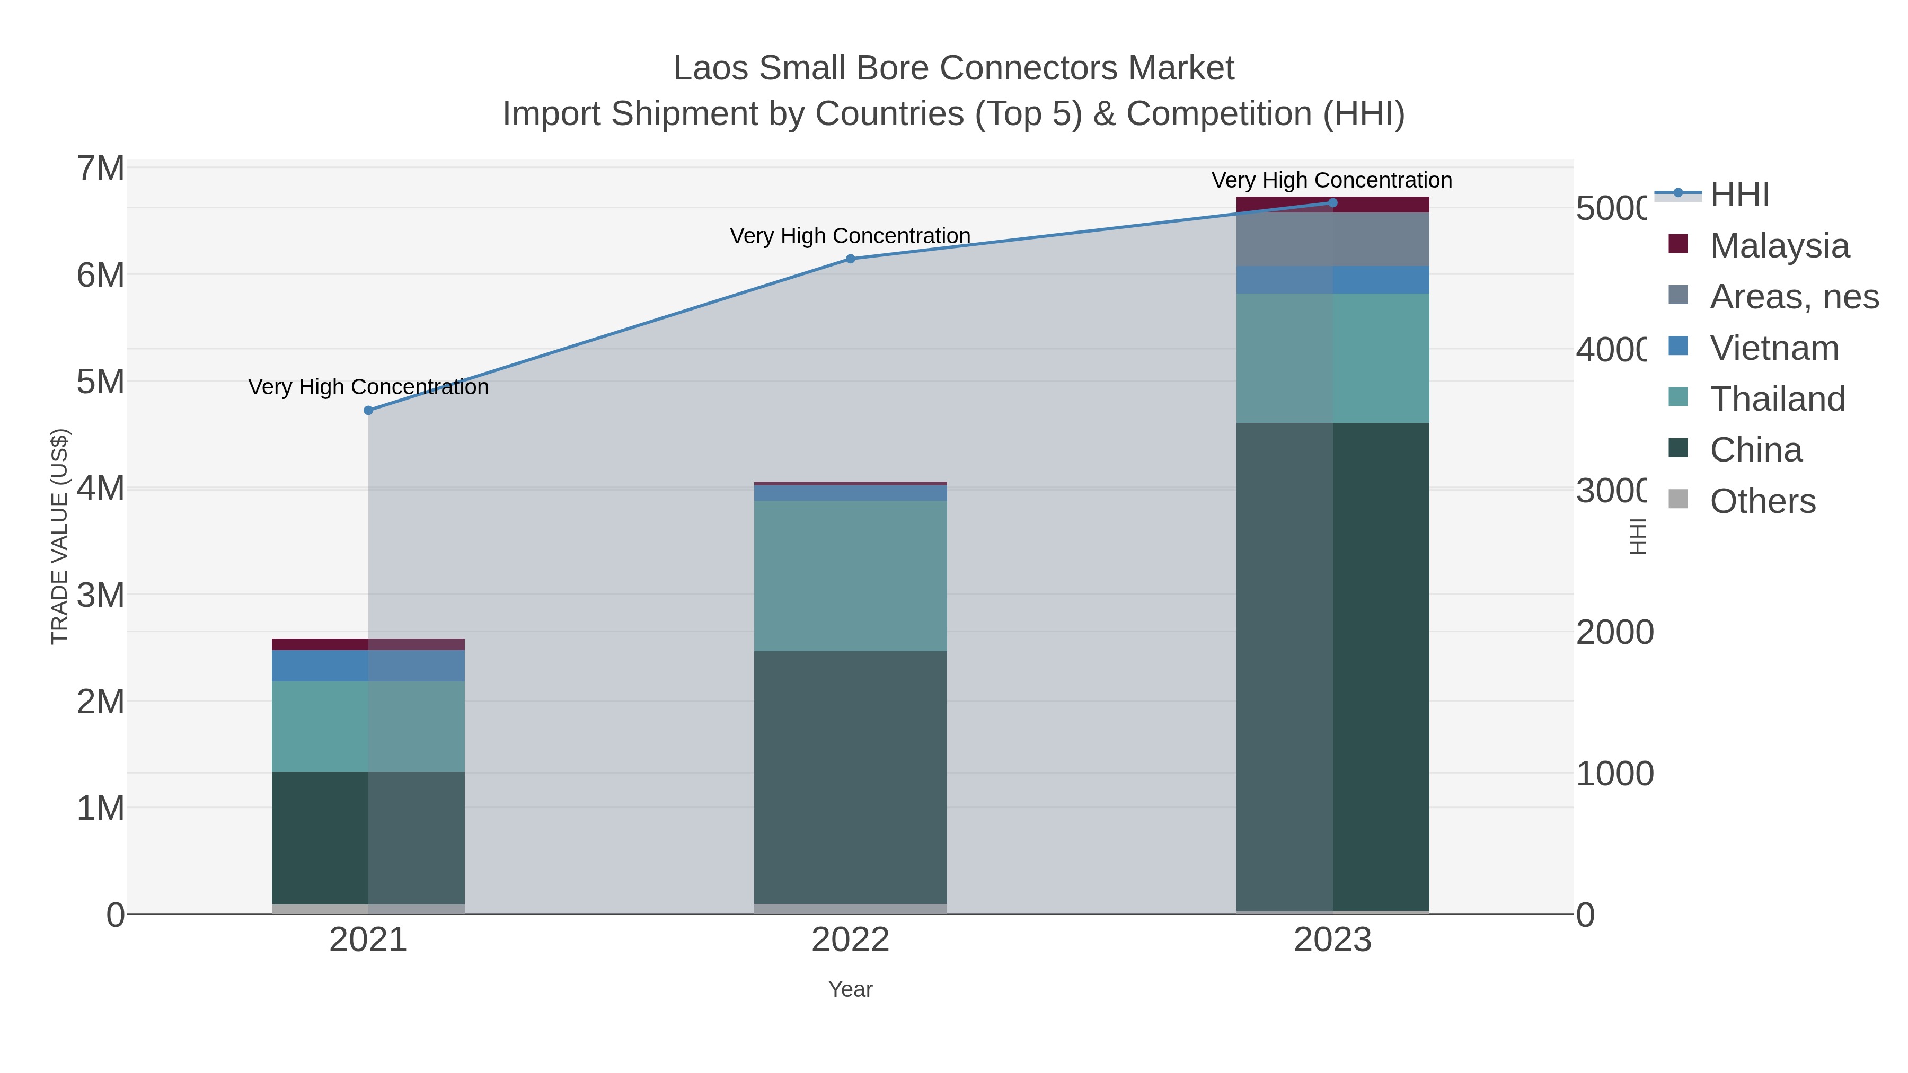
Task: Click the Laos Small Bore Connectors Market title
Action: click(954, 68)
